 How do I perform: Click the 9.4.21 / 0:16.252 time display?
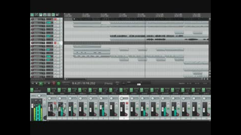84,83
